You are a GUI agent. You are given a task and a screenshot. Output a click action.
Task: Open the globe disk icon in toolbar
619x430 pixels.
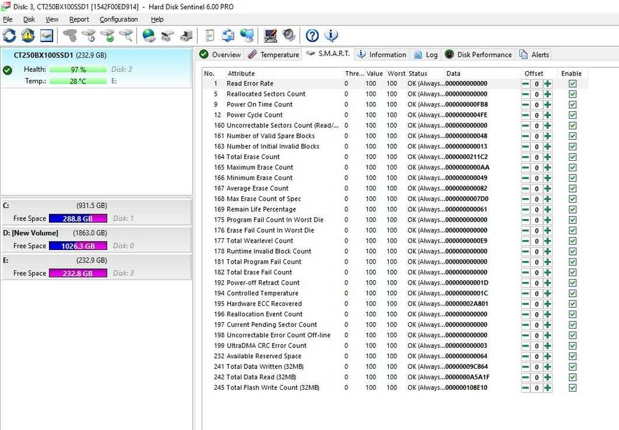149,35
